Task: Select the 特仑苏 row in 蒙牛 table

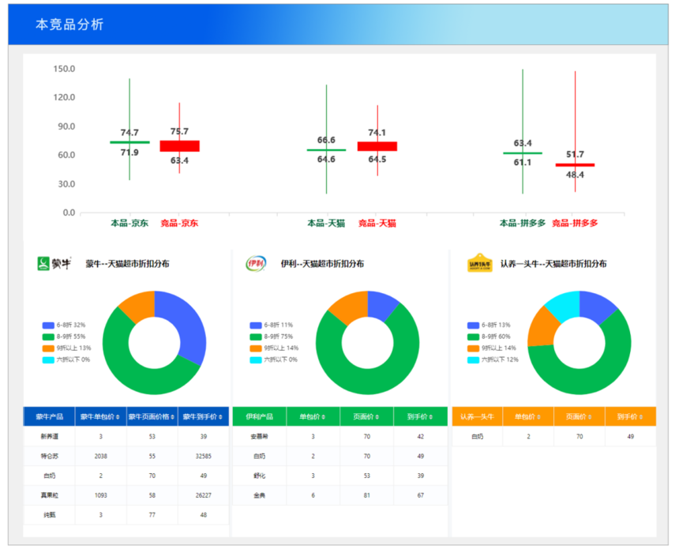Action: pyautogui.click(x=50, y=456)
